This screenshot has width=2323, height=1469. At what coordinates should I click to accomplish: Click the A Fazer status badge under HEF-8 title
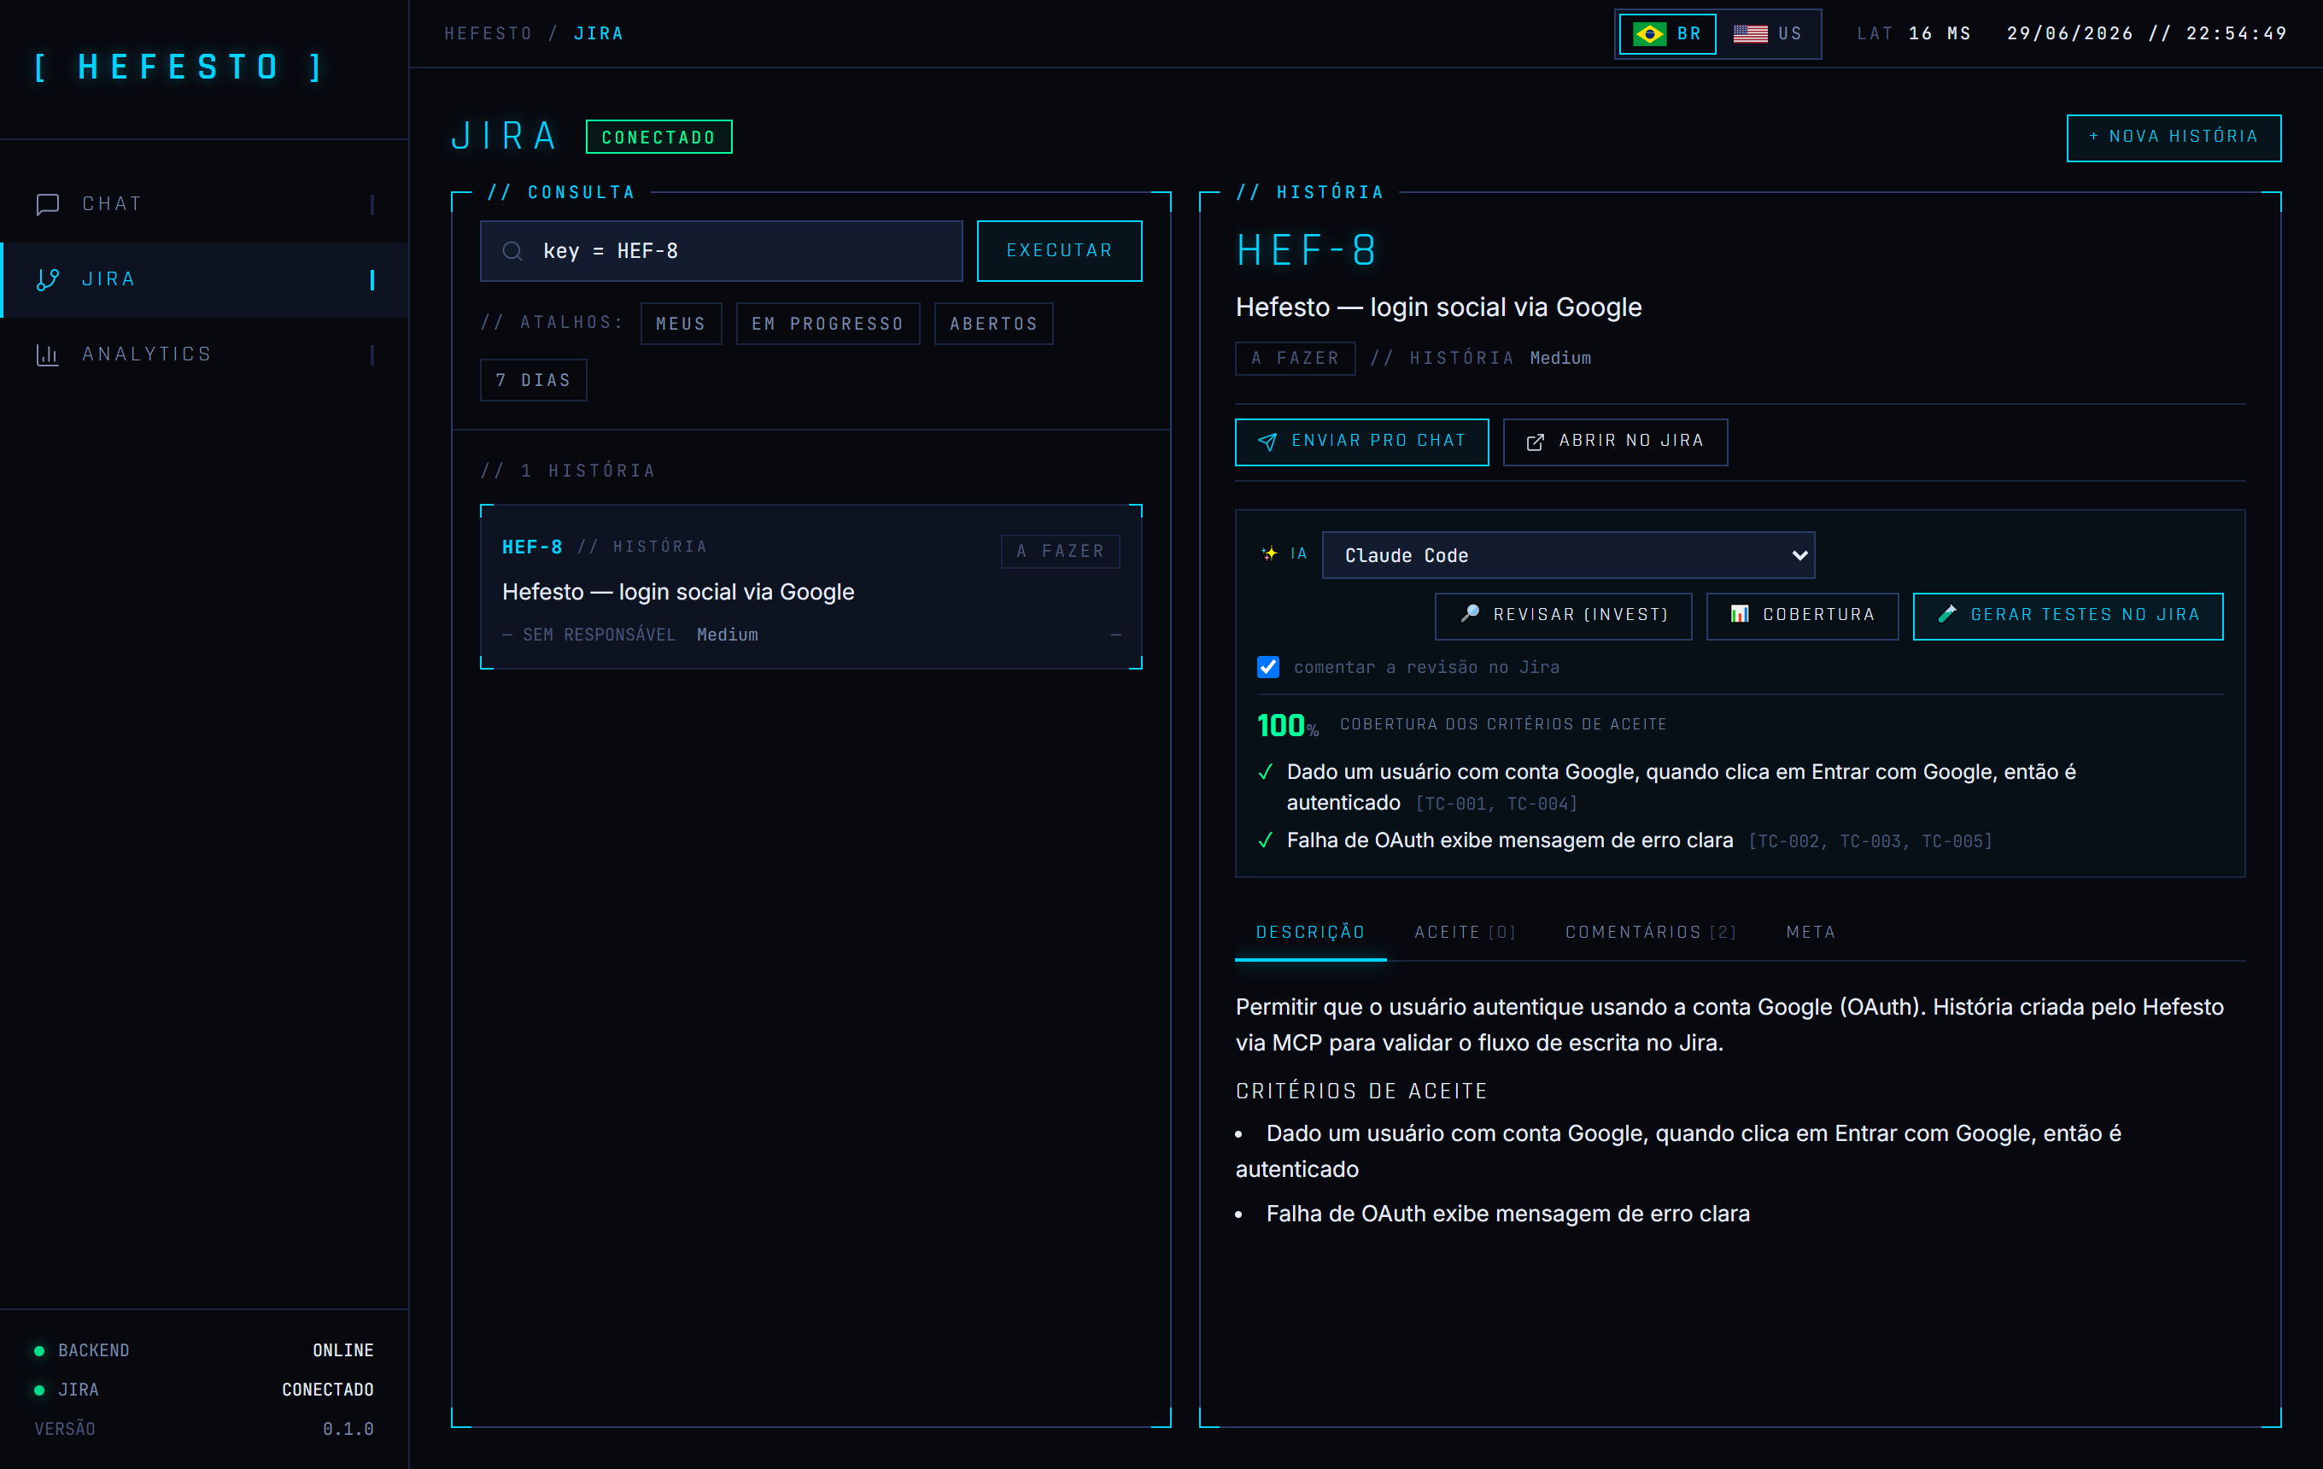click(x=1295, y=358)
